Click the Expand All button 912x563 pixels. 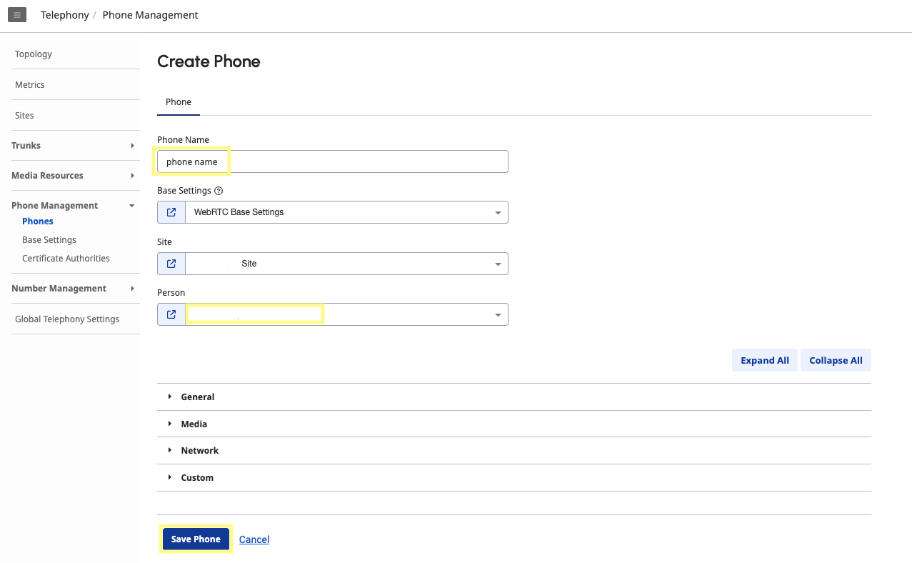[x=764, y=360]
